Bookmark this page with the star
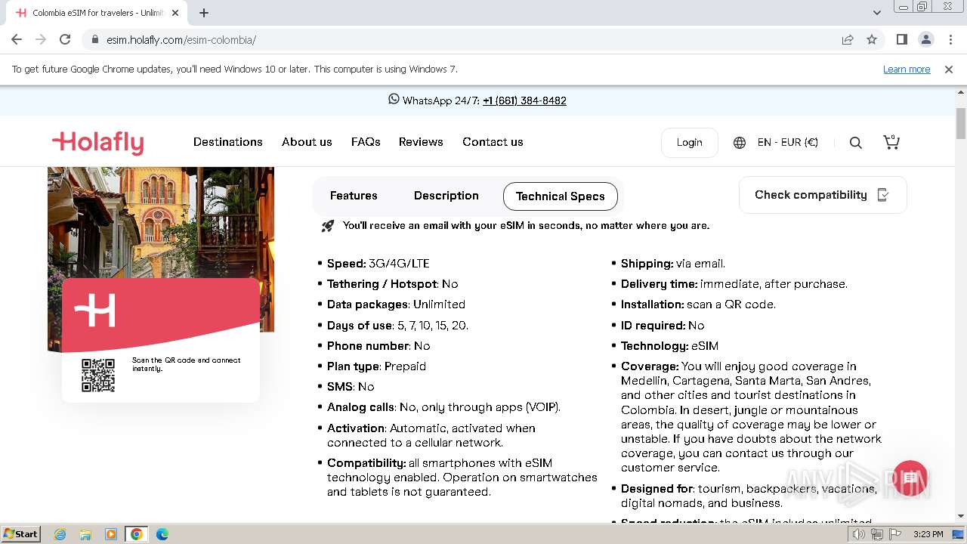The height and width of the screenshot is (544, 967). (872, 39)
